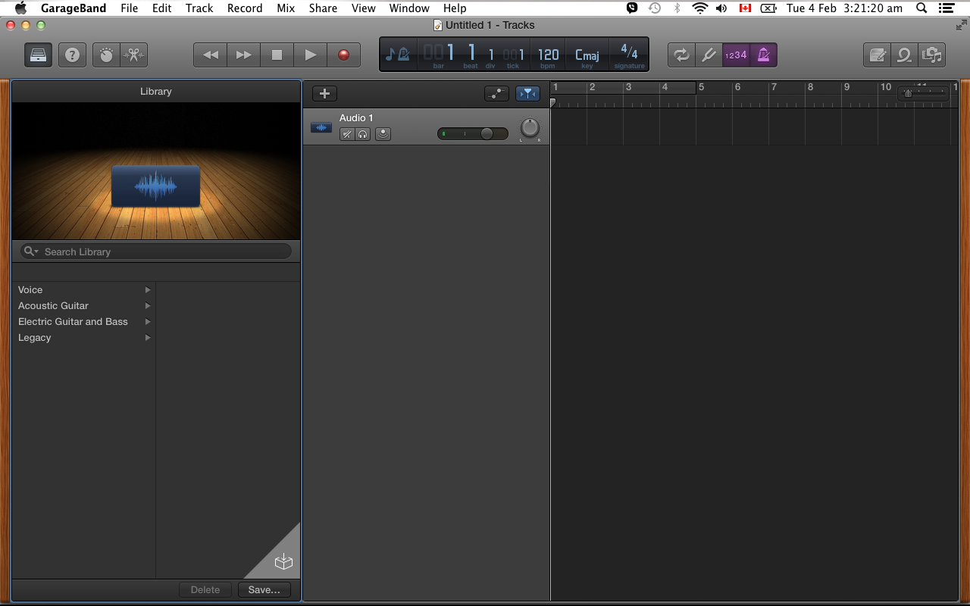Open the Search Library magnifier menu
Screen dimensions: 970x606
point(30,251)
